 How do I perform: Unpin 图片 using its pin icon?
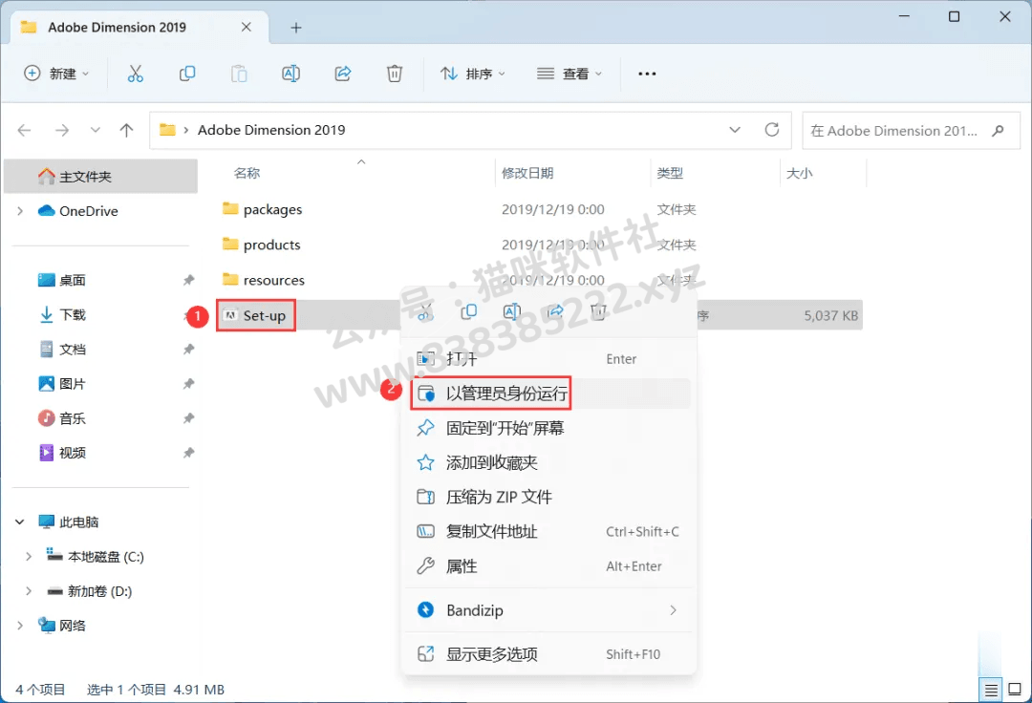click(x=189, y=383)
